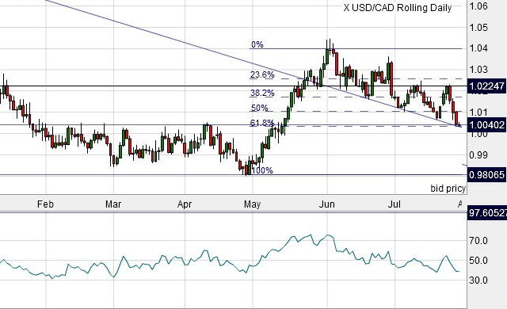Select the 38.2% Fibonacci level label
507x309 pixels.
pyautogui.click(x=262, y=93)
